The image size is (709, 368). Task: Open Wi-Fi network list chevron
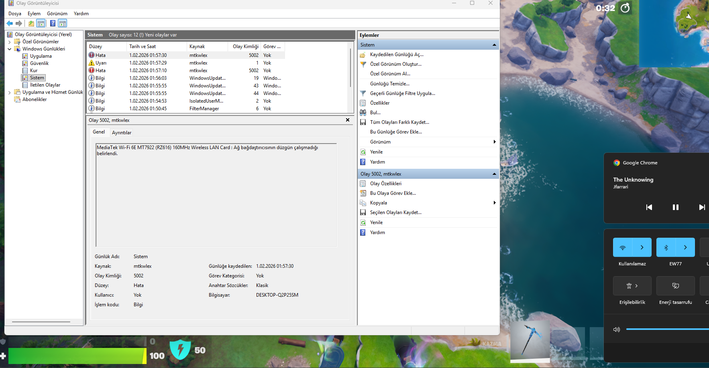[642, 247]
